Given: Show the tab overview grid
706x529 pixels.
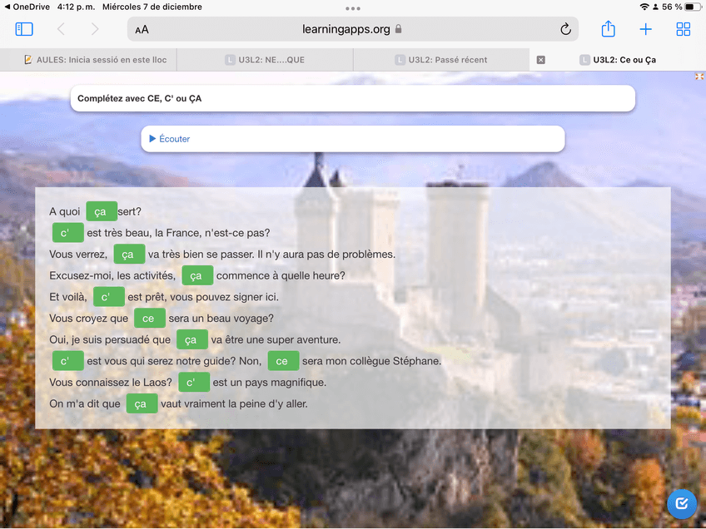Looking at the screenshot, I should pyautogui.click(x=684, y=29).
